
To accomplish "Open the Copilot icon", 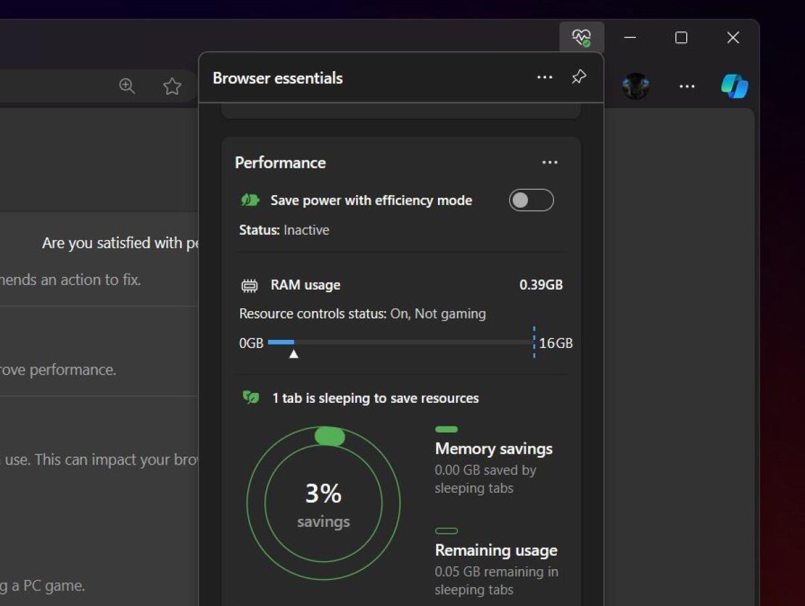I will (734, 86).
